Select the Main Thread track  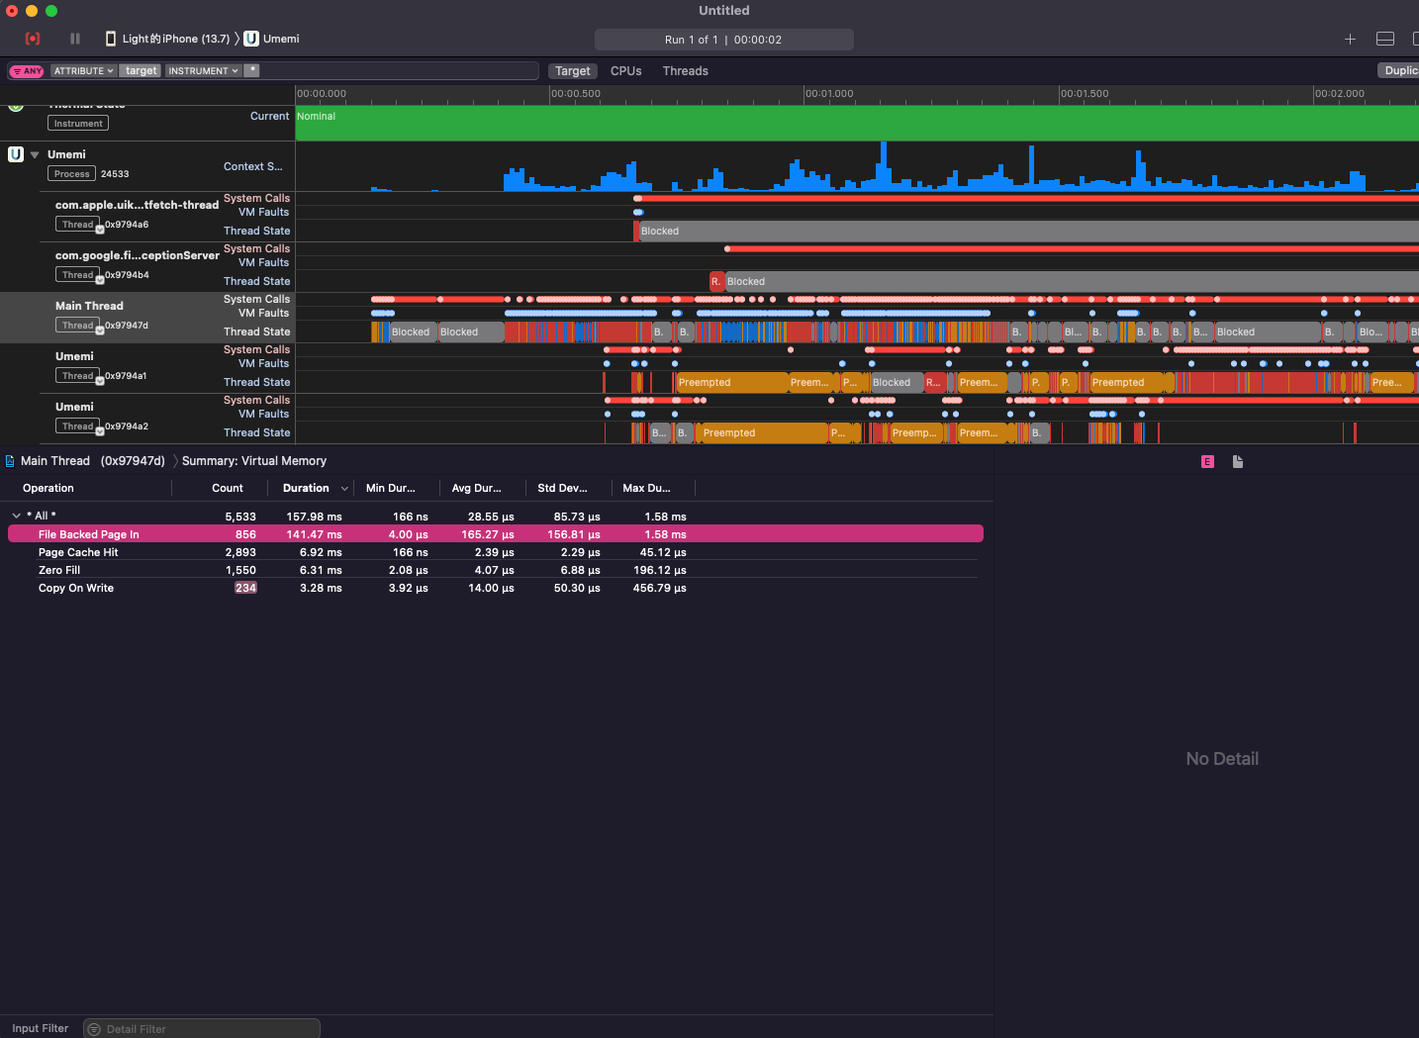pyautogui.click(x=147, y=318)
